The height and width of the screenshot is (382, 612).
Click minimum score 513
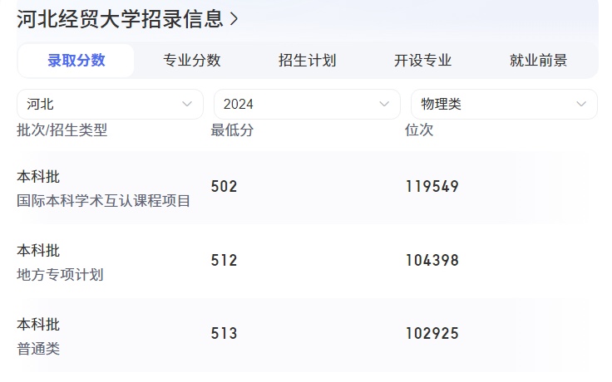coord(224,334)
